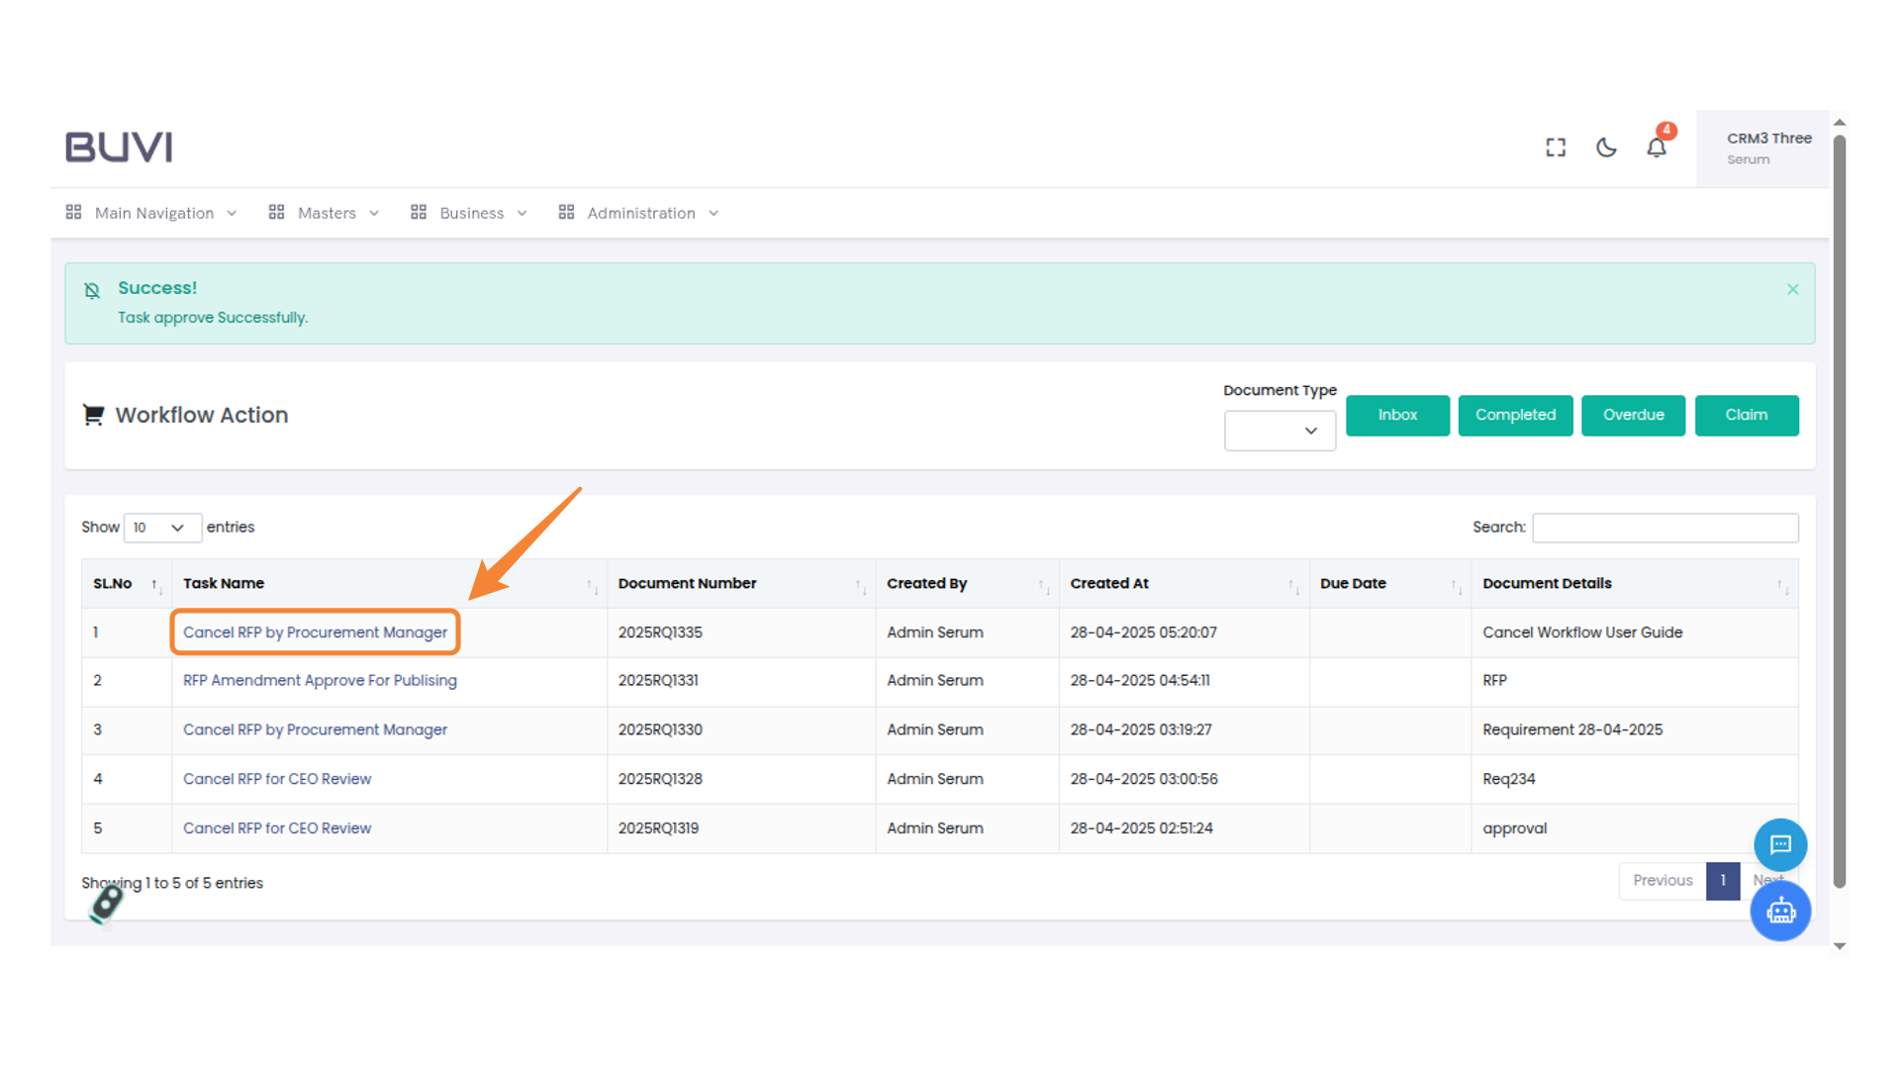Open the Business menu
The height and width of the screenshot is (1069, 1900).
click(470, 213)
